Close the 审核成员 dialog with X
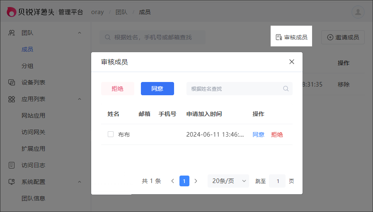The height and width of the screenshot is (212, 373). pyautogui.click(x=292, y=62)
